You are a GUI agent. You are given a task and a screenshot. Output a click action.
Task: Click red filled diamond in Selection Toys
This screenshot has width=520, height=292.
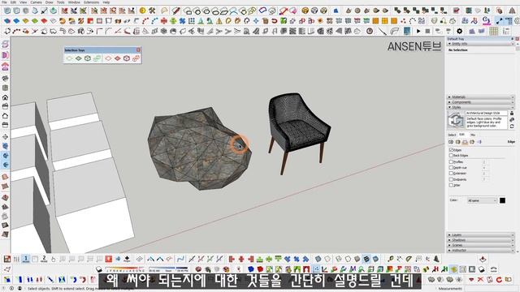pyautogui.click(x=117, y=58)
